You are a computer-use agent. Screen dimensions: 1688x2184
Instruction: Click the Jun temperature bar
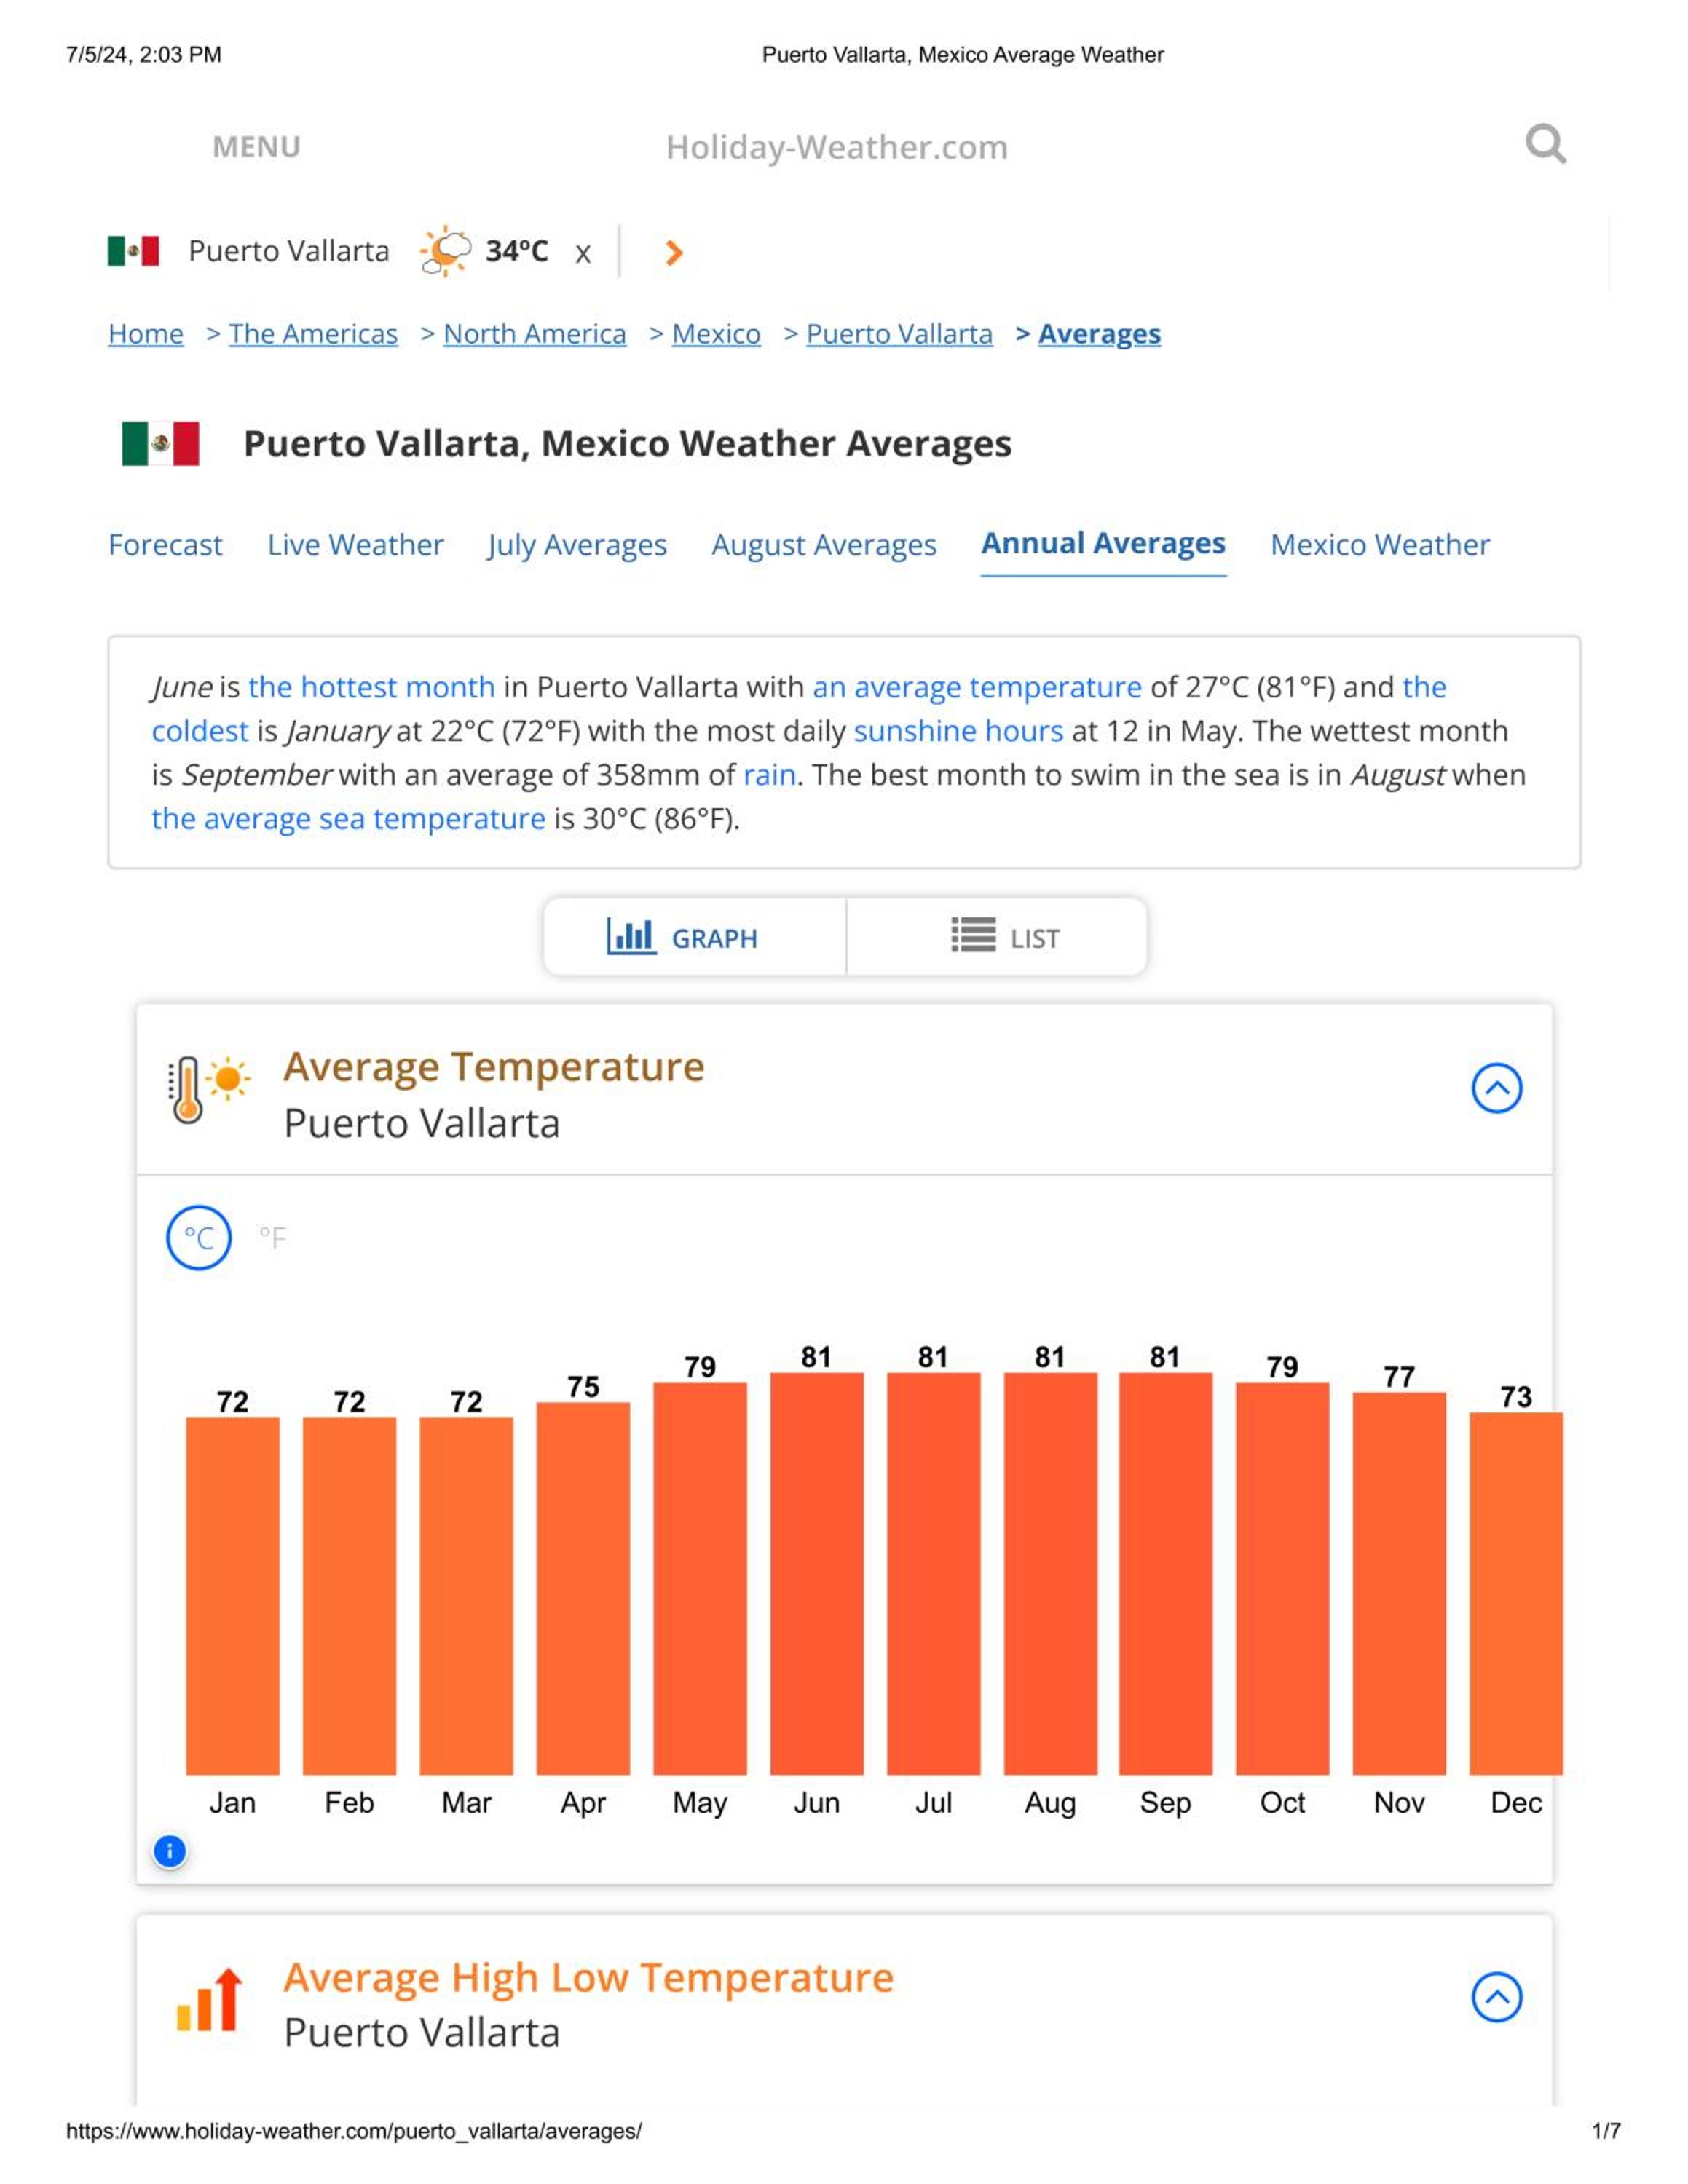coord(816,1573)
